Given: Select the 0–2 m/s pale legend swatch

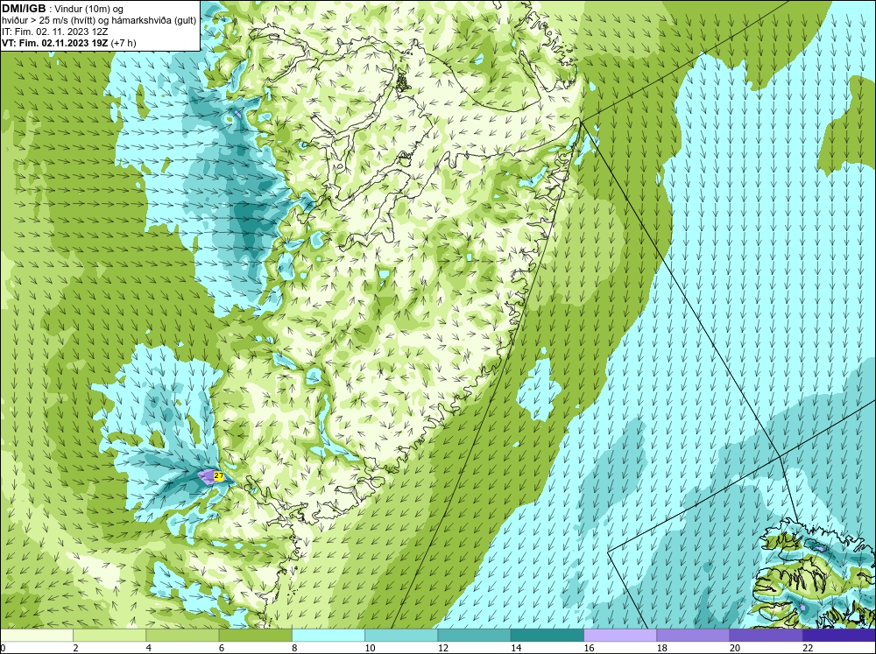Looking at the screenshot, I should click(37, 636).
